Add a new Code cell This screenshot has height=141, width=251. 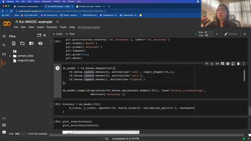[58, 34]
